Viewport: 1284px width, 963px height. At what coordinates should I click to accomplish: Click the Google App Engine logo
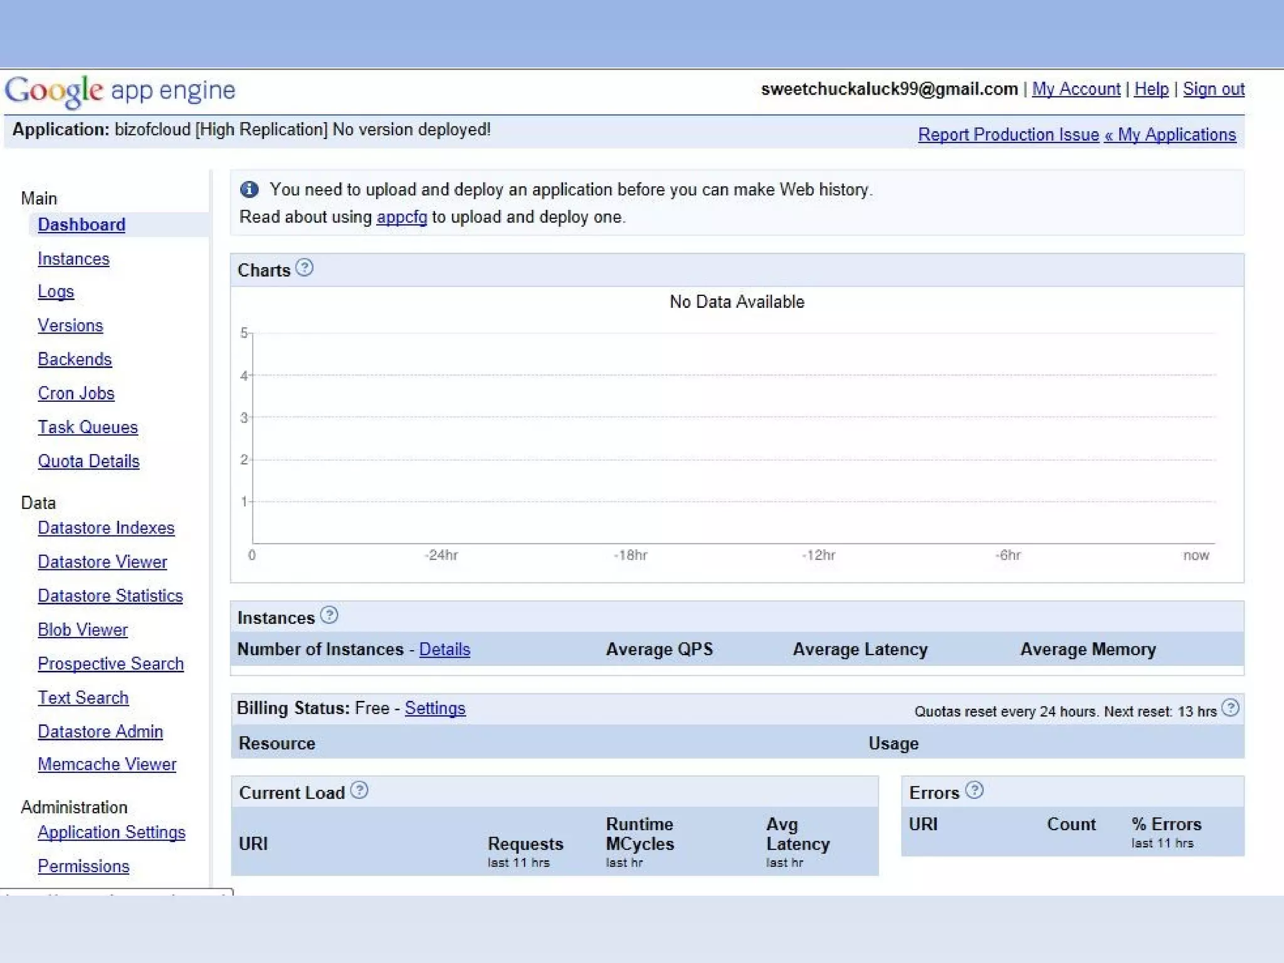(x=120, y=91)
